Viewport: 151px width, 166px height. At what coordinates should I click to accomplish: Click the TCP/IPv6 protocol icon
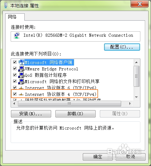[21, 88]
